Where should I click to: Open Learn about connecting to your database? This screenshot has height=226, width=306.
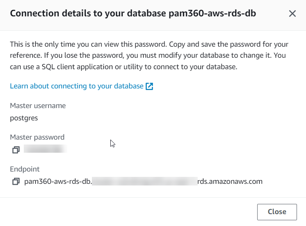coord(77,86)
